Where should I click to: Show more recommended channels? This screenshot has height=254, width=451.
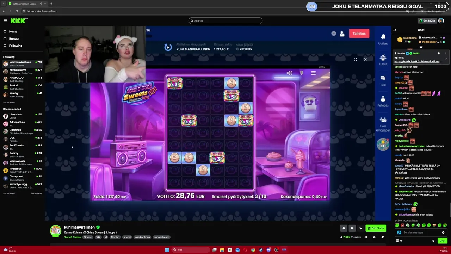[9, 193]
